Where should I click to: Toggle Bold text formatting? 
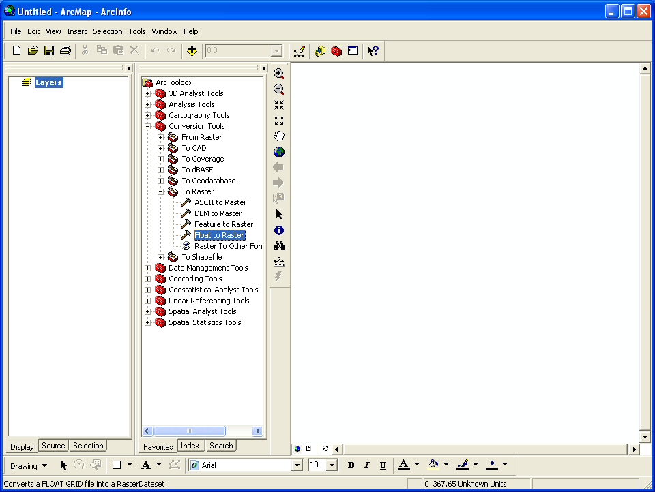point(351,465)
